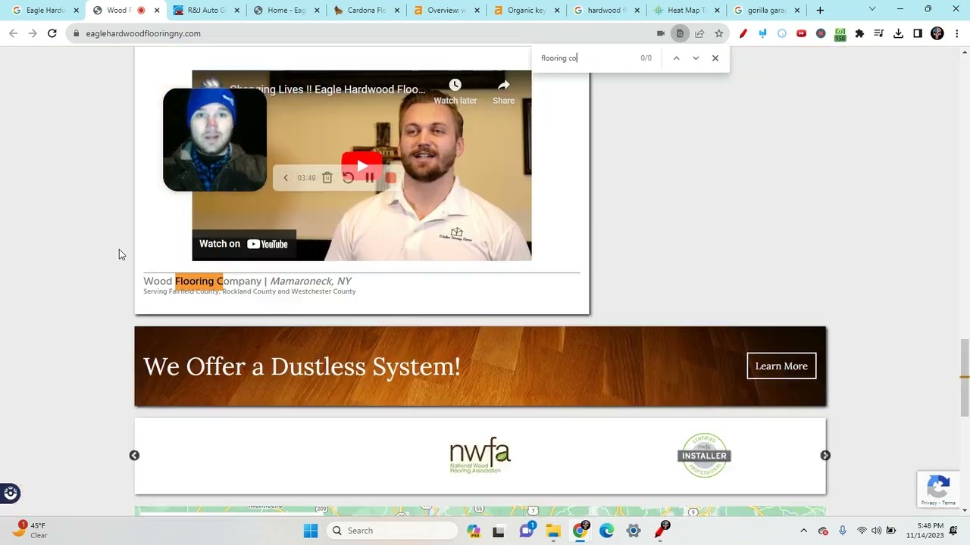Open a new browser tab

pos(820,11)
